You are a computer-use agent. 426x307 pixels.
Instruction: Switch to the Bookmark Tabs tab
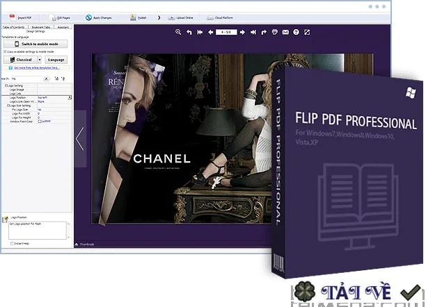pos(40,27)
